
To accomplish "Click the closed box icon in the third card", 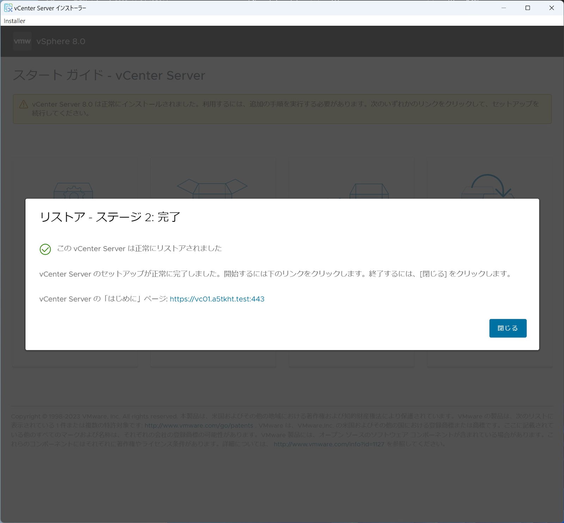I will (x=369, y=191).
